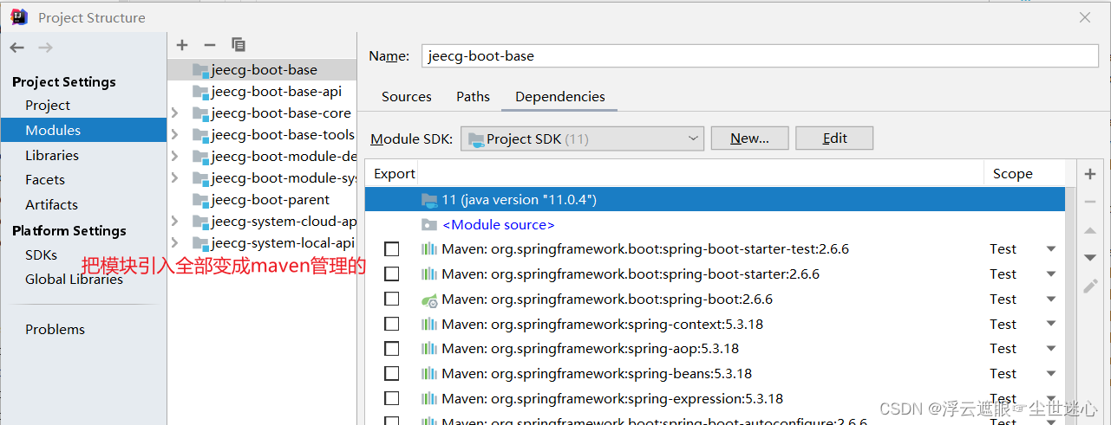The width and height of the screenshot is (1111, 425).
Task: Toggle export for spring-aop:5.3.18
Action: click(392, 349)
